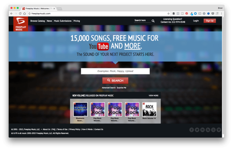Open the How It Works footer link

[x=87, y=130]
